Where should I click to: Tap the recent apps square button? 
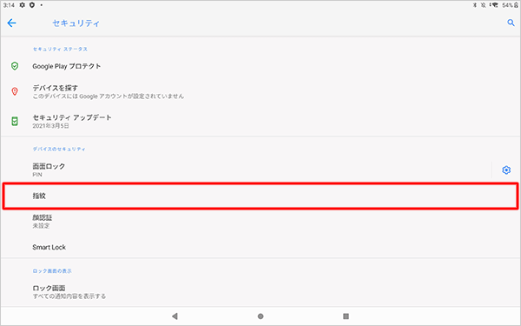(346, 316)
